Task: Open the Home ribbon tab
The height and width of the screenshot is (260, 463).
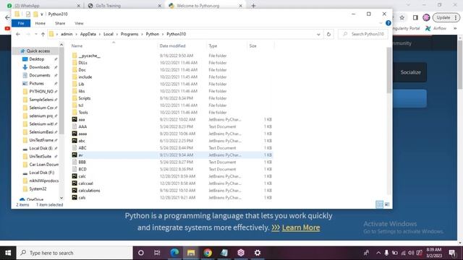Action: 41,23
